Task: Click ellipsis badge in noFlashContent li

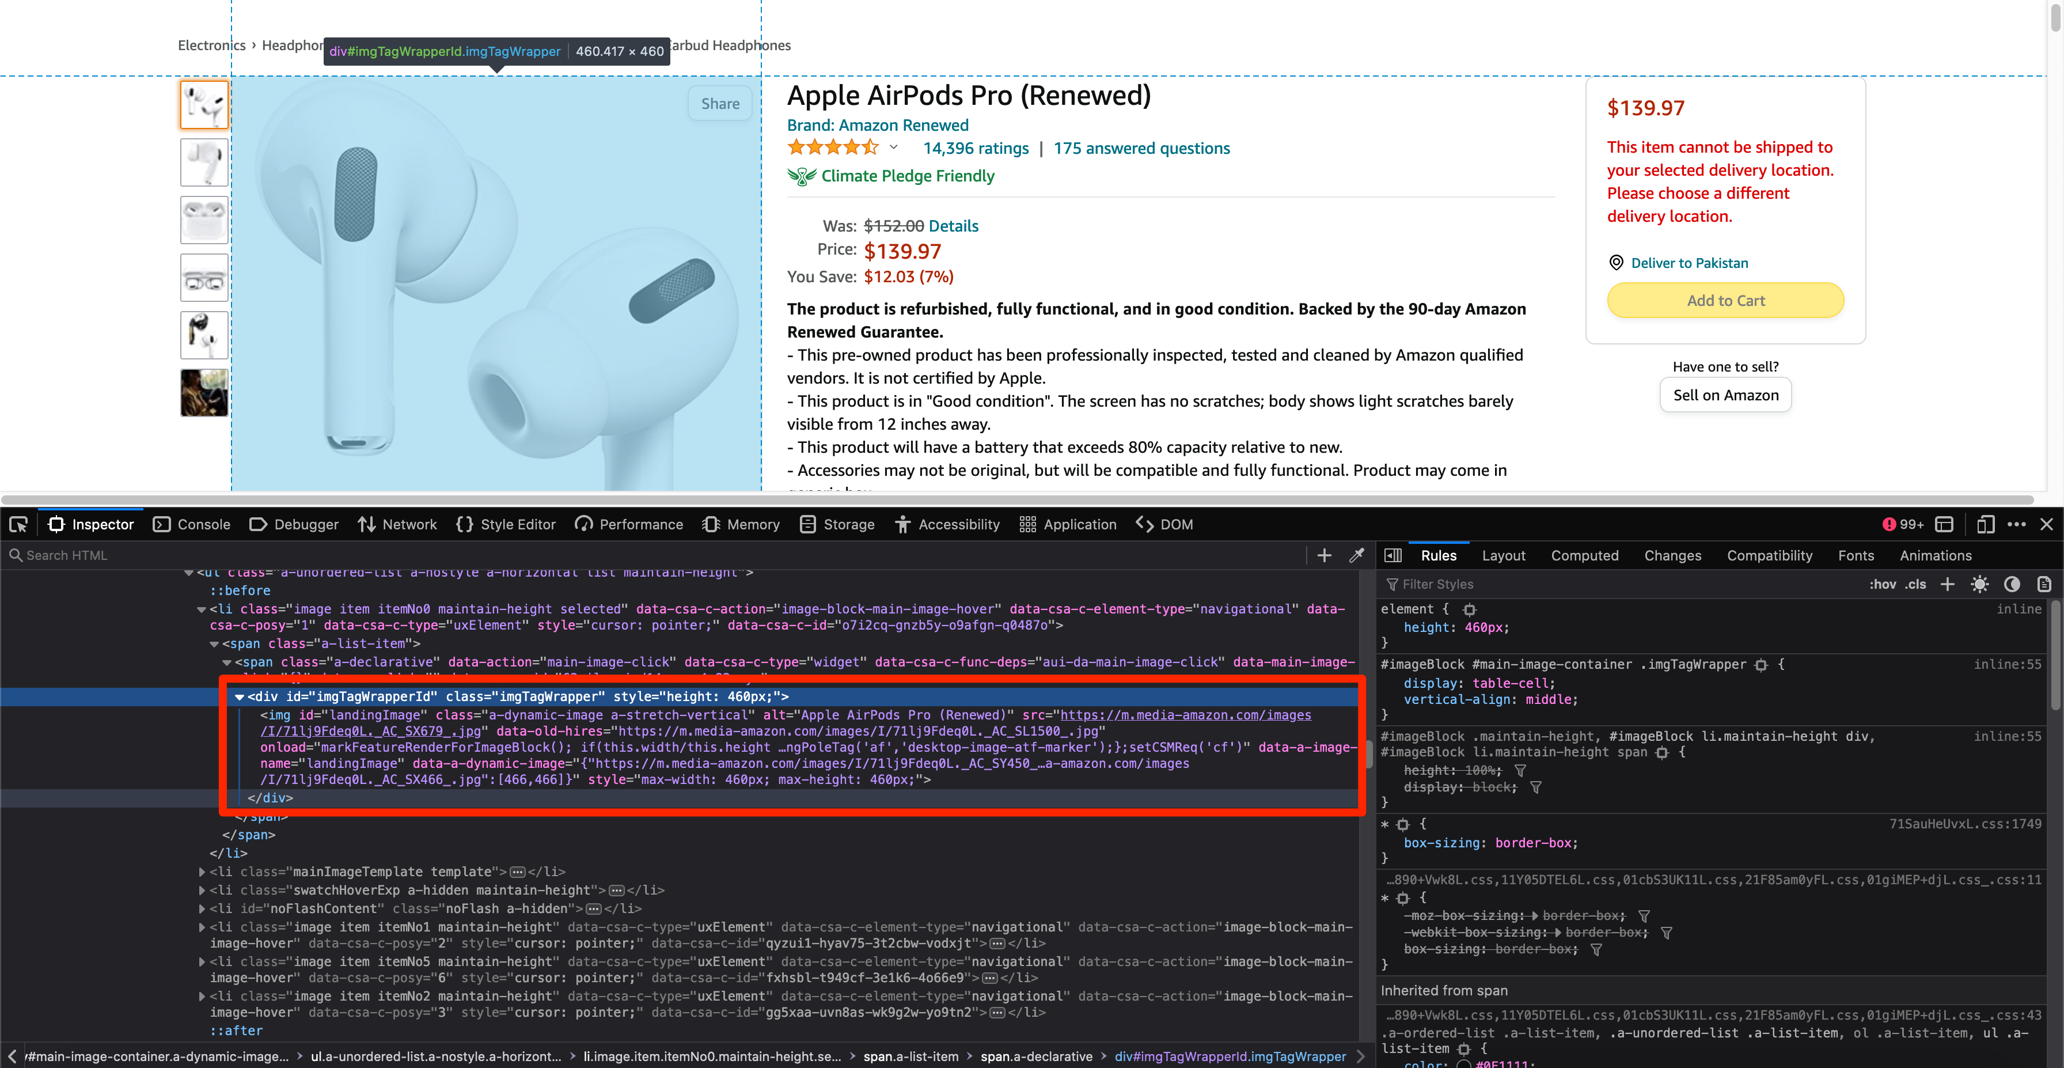Action: 594,908
